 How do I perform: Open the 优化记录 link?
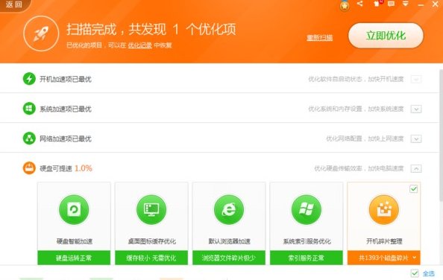click(140, 45)
